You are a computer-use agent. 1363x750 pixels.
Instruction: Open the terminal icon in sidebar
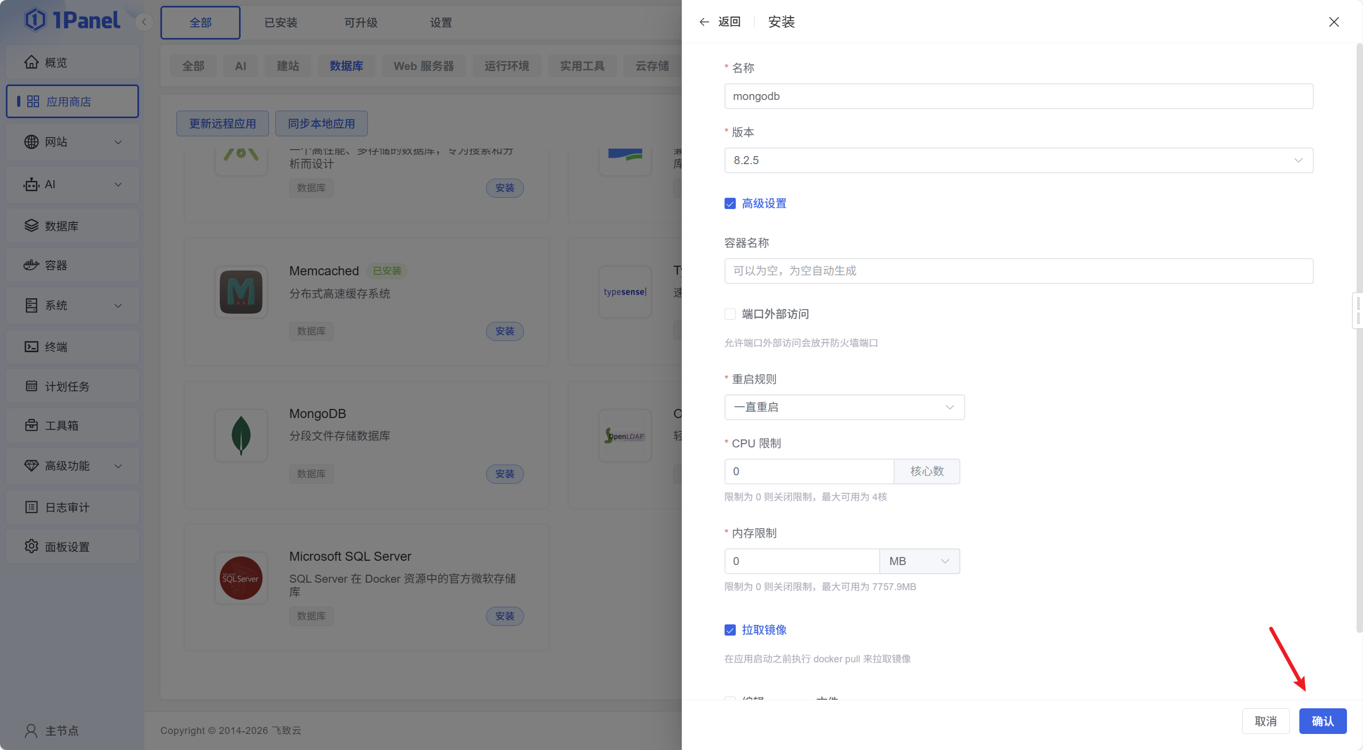point(31,347)
